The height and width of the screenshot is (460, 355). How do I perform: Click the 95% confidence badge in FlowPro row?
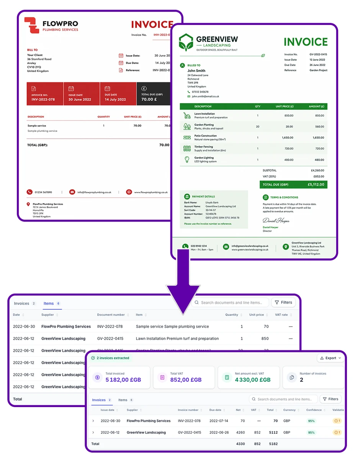point(311,421)
